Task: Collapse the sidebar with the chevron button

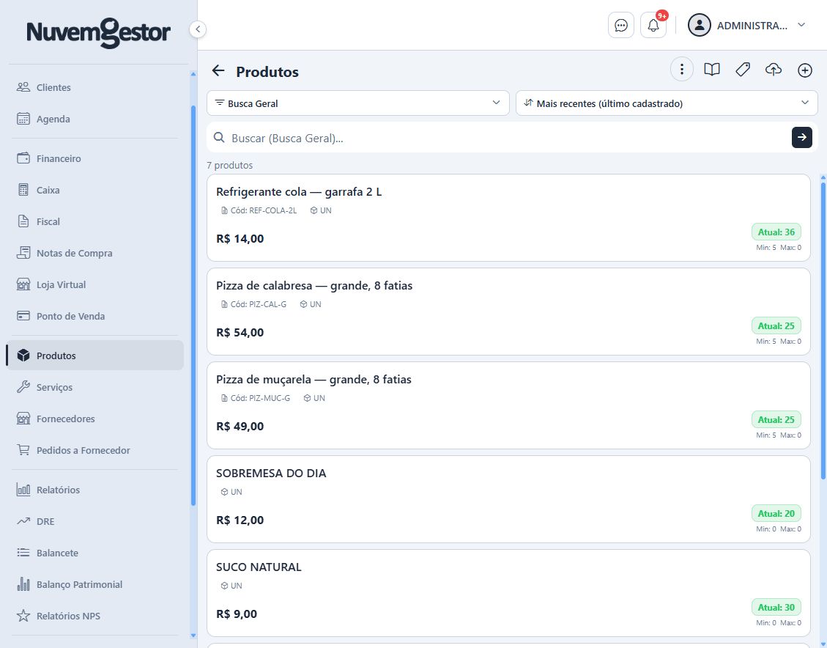Action: tap(198, 29)
